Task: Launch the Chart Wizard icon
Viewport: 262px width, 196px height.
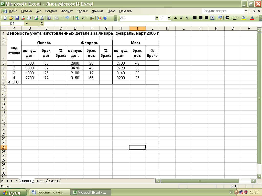Action: pyautogui.click(x=99, y=18)
